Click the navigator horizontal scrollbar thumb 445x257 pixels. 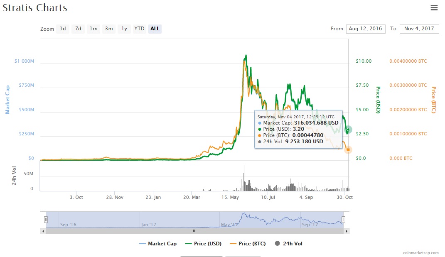195,231
